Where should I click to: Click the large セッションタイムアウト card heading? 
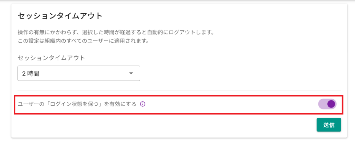[60, 16]
